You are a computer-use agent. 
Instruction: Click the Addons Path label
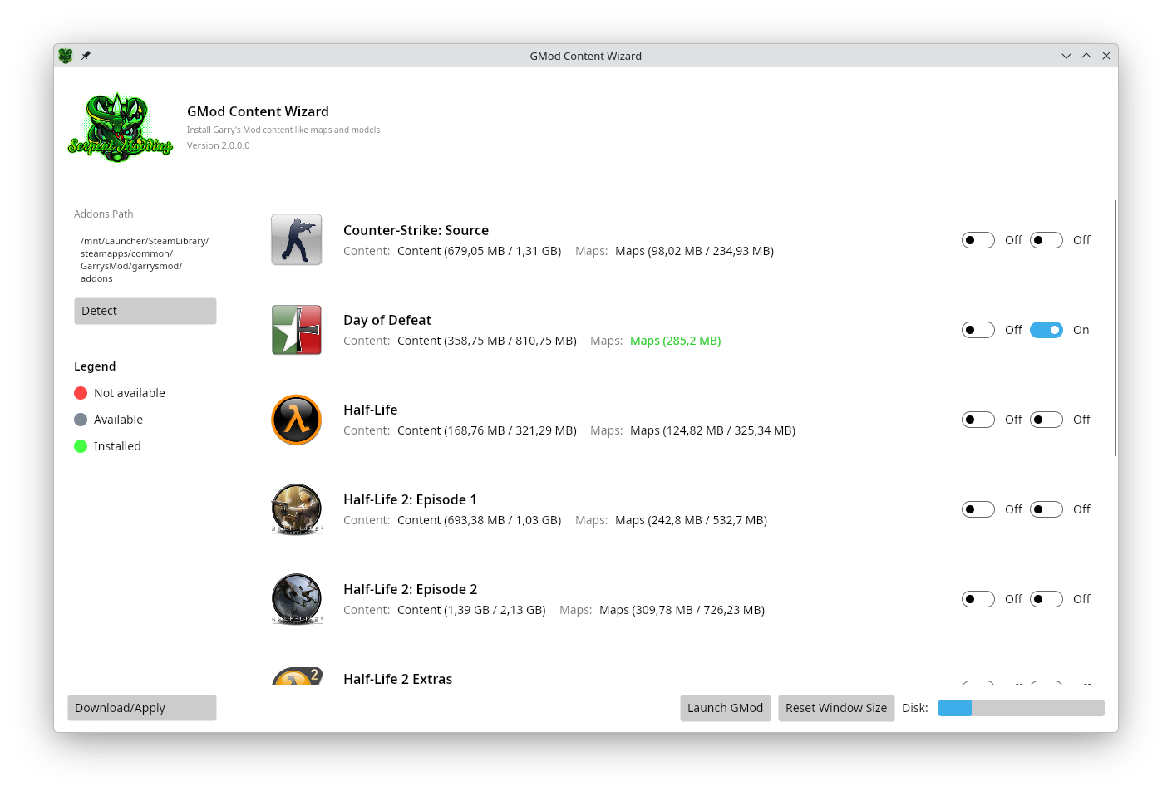coord(104,214)
